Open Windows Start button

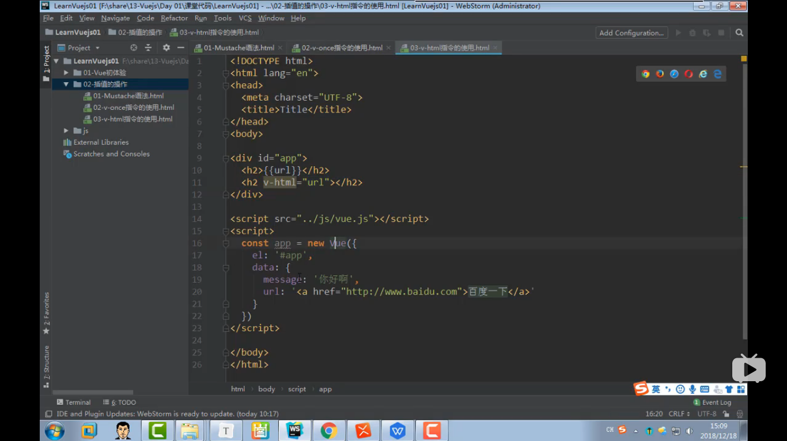point(54,430)
